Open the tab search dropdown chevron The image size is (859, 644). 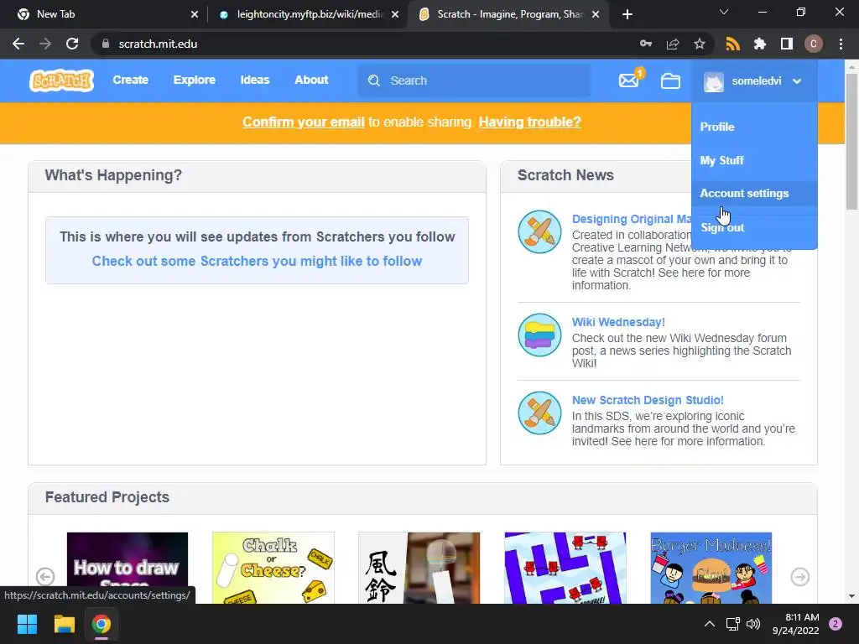[x=724, y=12]
